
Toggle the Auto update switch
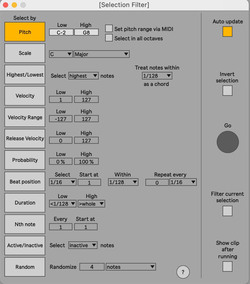point(228,32)
